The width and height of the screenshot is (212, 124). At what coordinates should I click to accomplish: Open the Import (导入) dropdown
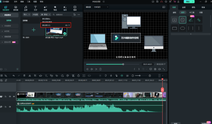point(26,14)
